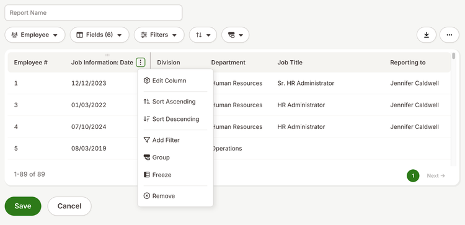This screenshot has height=225, width=465.
Task: Click the drag handle above Job Information column
Action: 107,55
